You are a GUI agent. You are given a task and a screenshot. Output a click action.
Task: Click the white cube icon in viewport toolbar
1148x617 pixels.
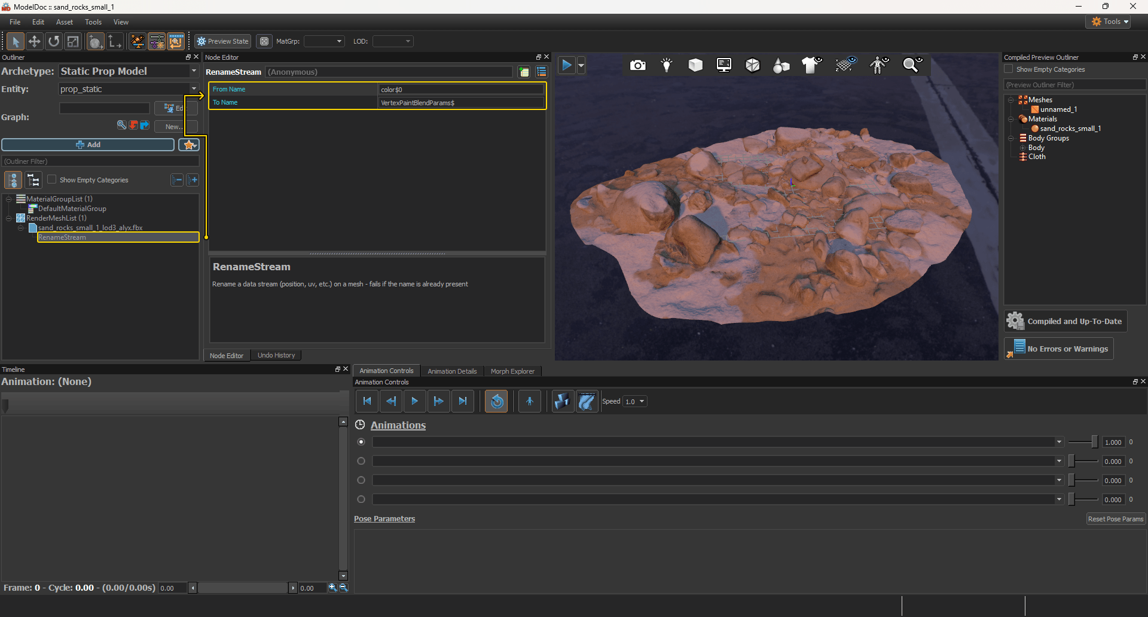click(x=695, y=65)
